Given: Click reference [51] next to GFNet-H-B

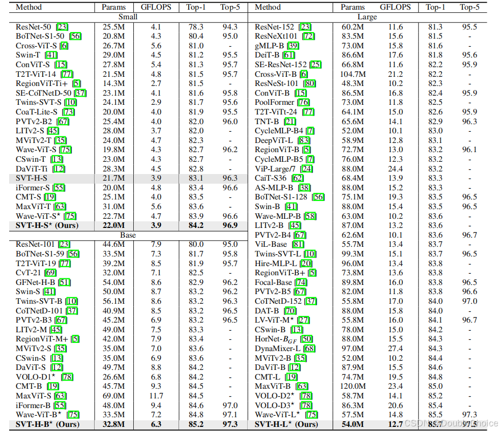Looking at the screenshot, I should click(x=65, y=282).
